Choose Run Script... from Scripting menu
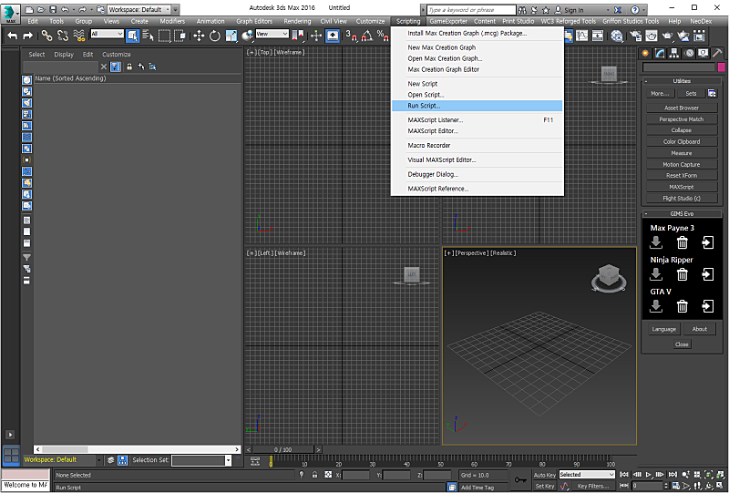The image size is (729, 493). (424, 106)
